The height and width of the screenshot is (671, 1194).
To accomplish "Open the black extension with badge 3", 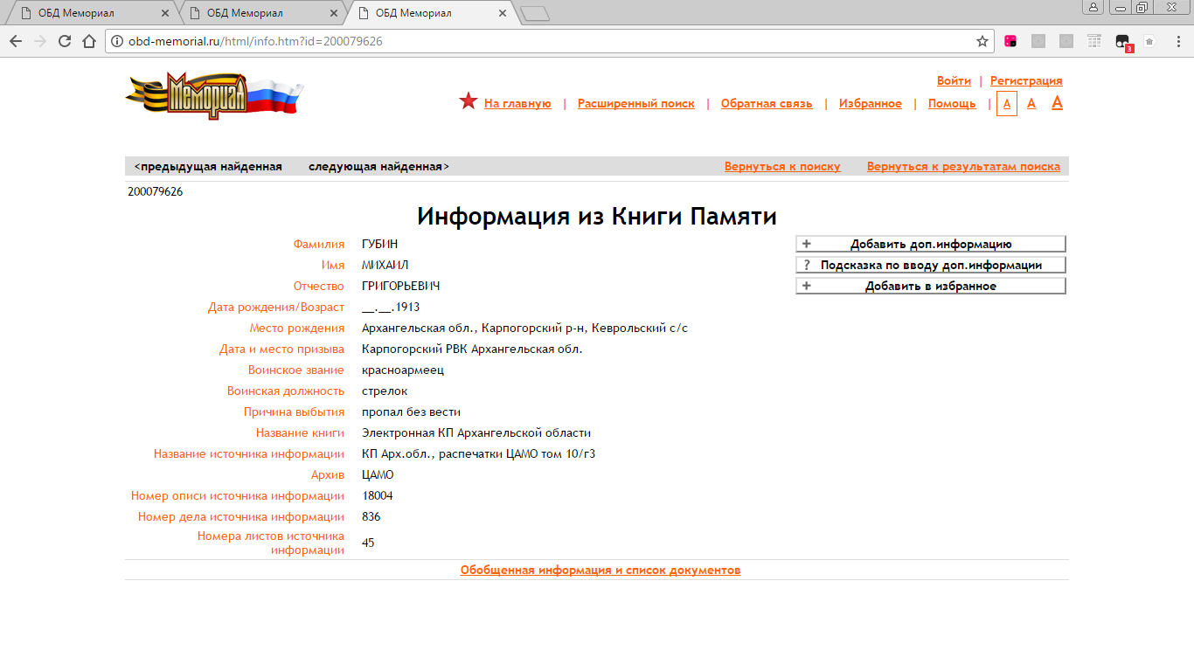I will pyautogui.click(x=1123, y=42).
